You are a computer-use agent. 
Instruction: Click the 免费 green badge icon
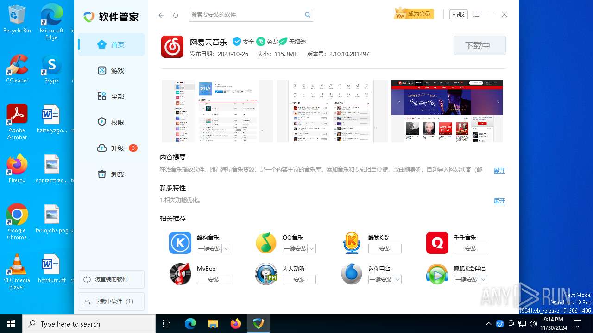coord(261,42)
